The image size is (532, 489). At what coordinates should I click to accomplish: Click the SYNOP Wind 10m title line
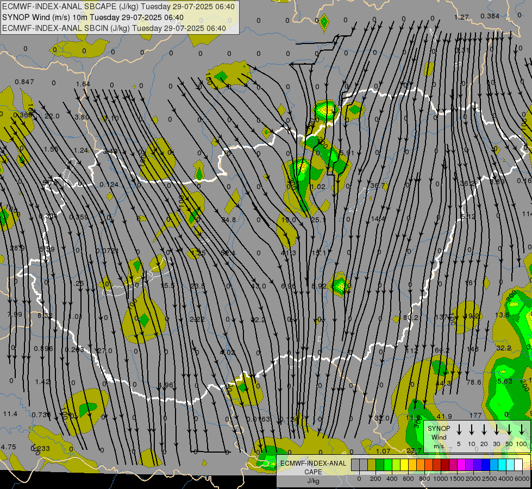tap(92, 17)
